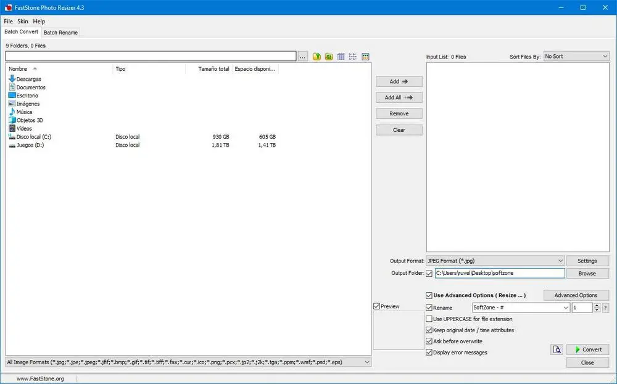Click the preview conversion magnifier icon
The height and width of the screenshot is (384, 617).
pos(557,349)
